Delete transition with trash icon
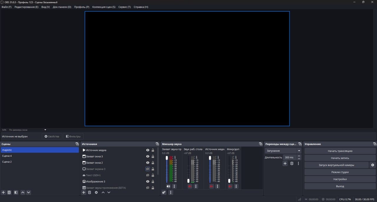Viewport: 377px width, 202px height. (x=292, y=163)
